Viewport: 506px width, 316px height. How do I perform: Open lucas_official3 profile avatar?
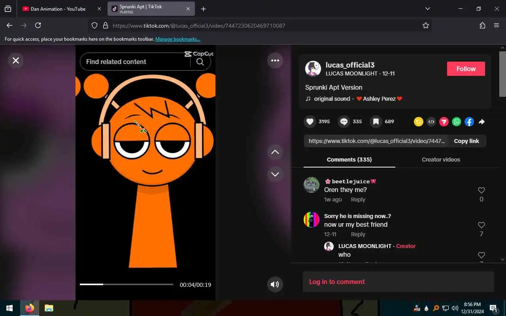point(313,69)
